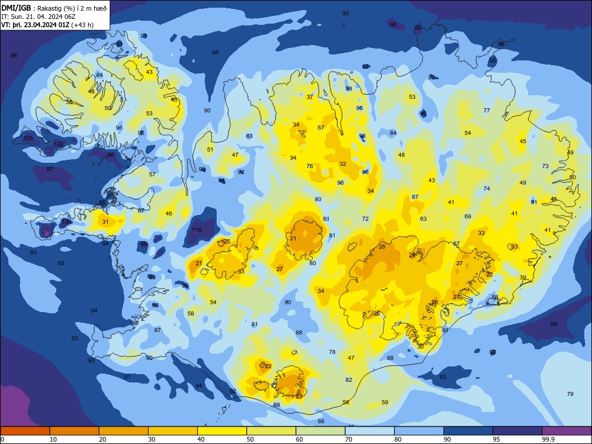This screenshot has width=592, height=444.
Task: Select the 20–30 amber legend swatch
Action: 124,431
